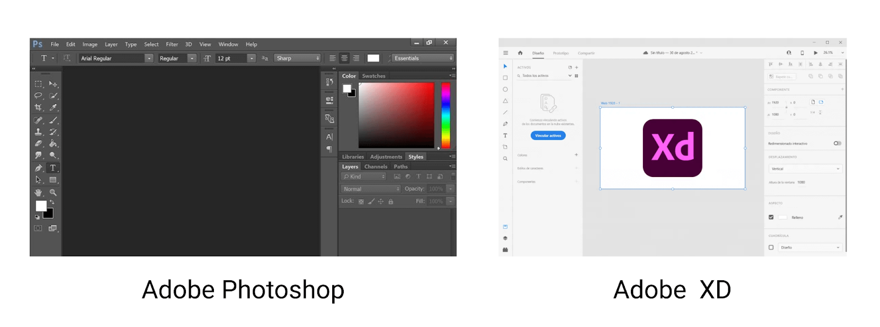
Task: Toggle pixel layer filter in Photoshop Layers
Action: (x=397, y=176)
